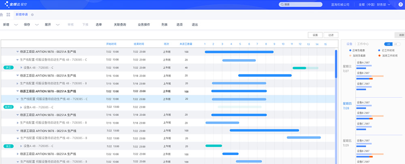Click the 未派工数量 column header
Viewport: 405px width, 164px height.
pos(186,44)
